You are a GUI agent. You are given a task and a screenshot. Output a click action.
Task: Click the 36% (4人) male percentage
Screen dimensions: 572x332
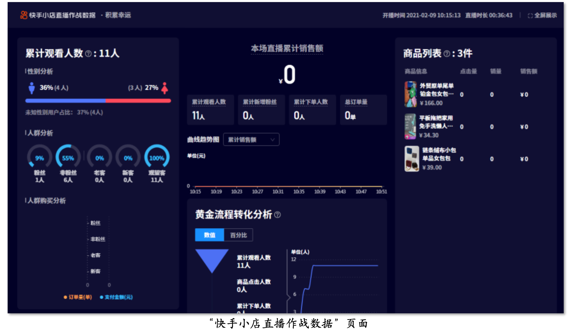click(x=54, y=88)
